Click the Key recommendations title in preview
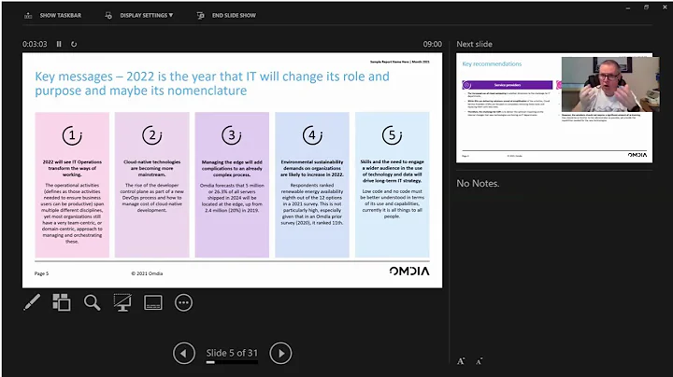The image size is (673, 377). (x=492, y=63)
